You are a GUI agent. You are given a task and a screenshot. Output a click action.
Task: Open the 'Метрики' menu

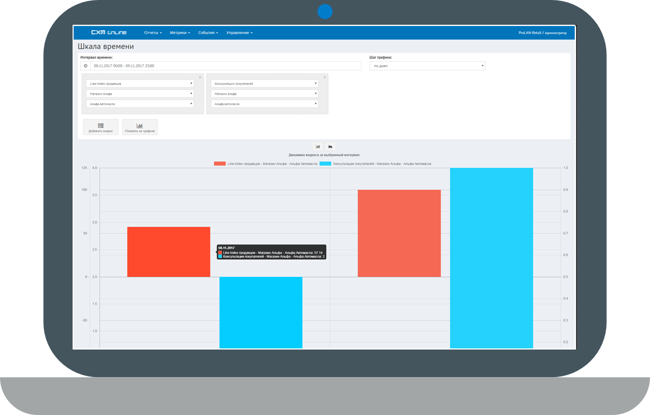180,33
